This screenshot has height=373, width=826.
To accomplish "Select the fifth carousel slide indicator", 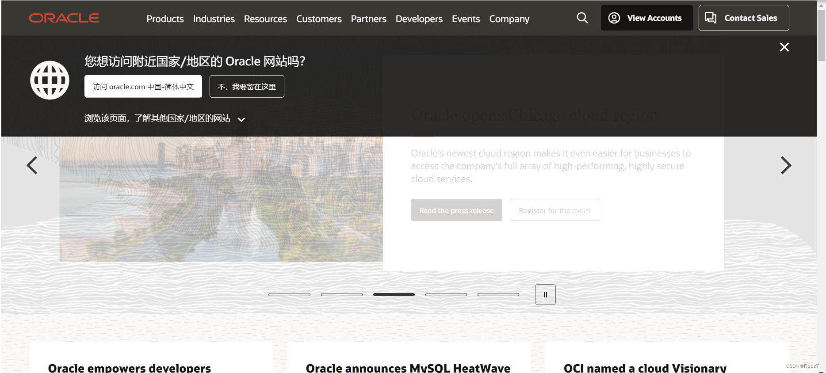I will pyautogui.click(x=498, y=294).
